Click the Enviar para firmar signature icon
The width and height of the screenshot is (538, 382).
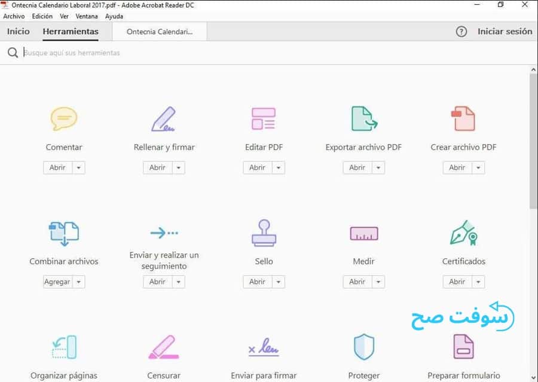click(x=264, y=347)
